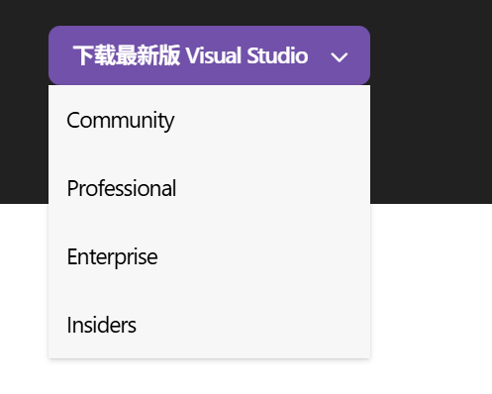Toggle the purple Visual Studio download menu
The image size is (492, 394).
[209, 55]
